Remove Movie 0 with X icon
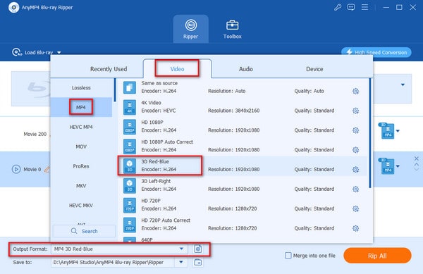The width and height of the screenshot is (423, 274). 416,158
